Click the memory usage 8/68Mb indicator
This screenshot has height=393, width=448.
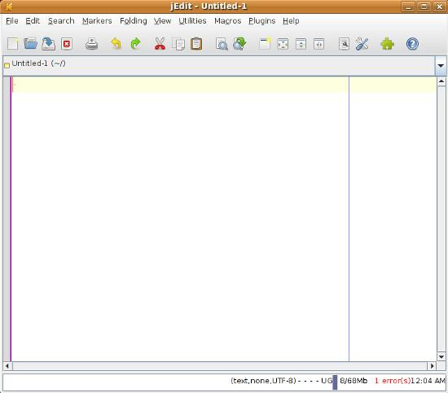point(354,381)
